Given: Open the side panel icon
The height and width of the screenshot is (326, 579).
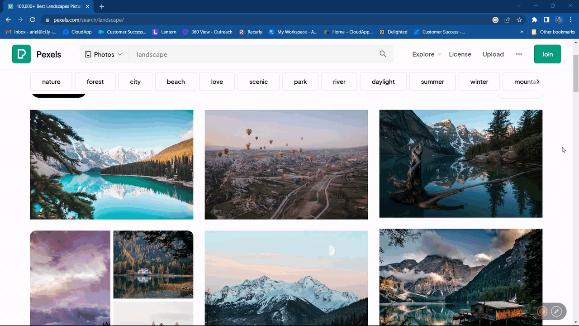Looking at the screenshot, I should 546,20.
